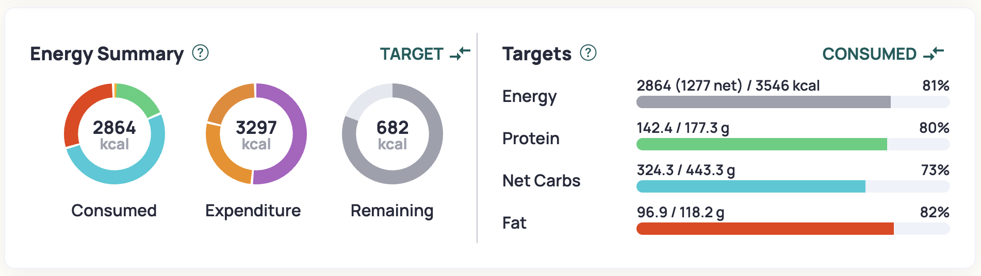The width and height of the screenshot is (981, 276).
Task: Select the Energy target label
Action: 530,96
